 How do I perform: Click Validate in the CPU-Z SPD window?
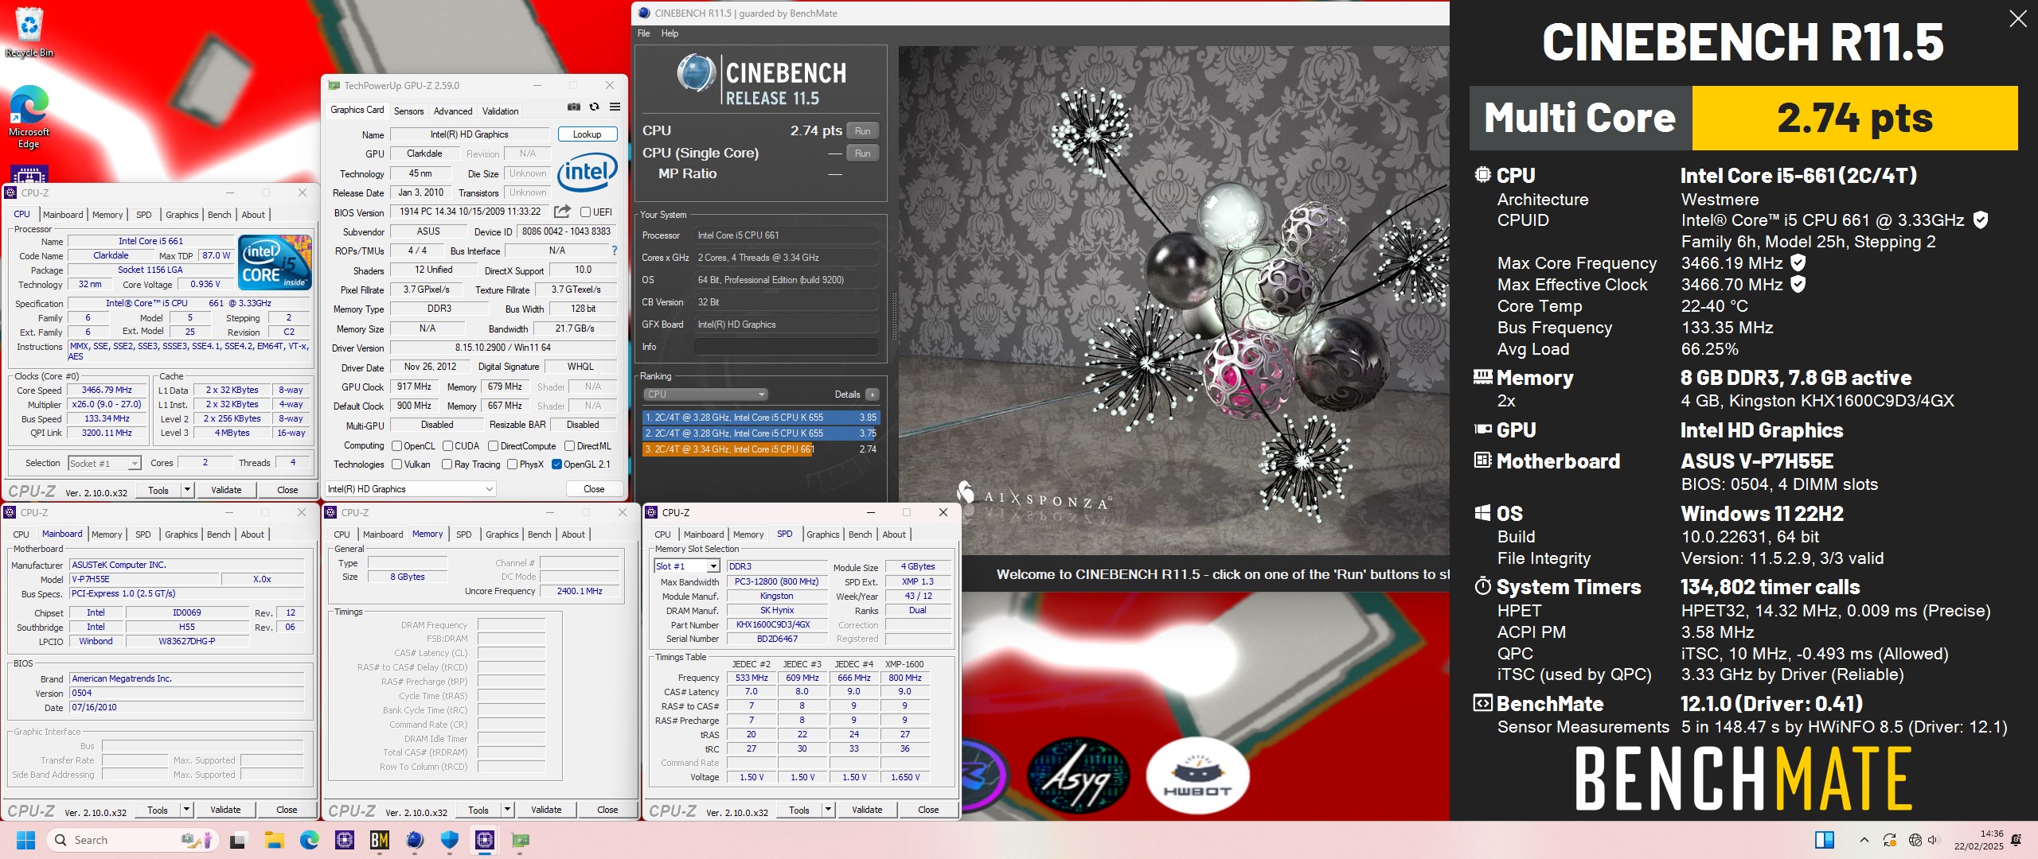[x=867, y=810]
